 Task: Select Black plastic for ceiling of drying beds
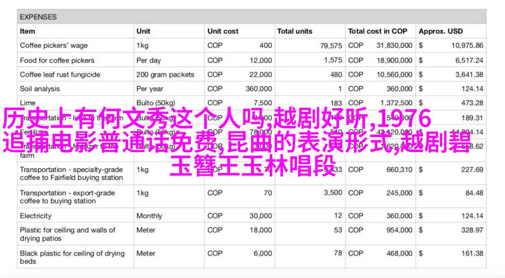click(x=72, y=257)
